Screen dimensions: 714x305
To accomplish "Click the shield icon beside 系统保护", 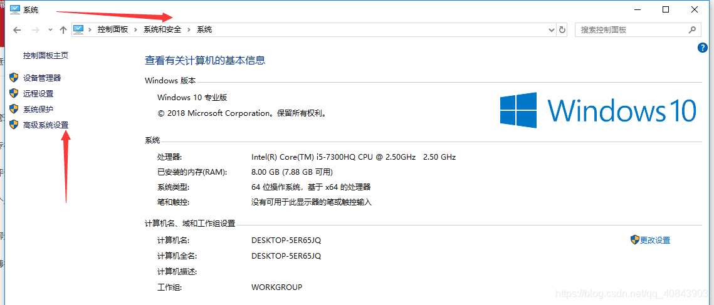I will click(14, 109).
